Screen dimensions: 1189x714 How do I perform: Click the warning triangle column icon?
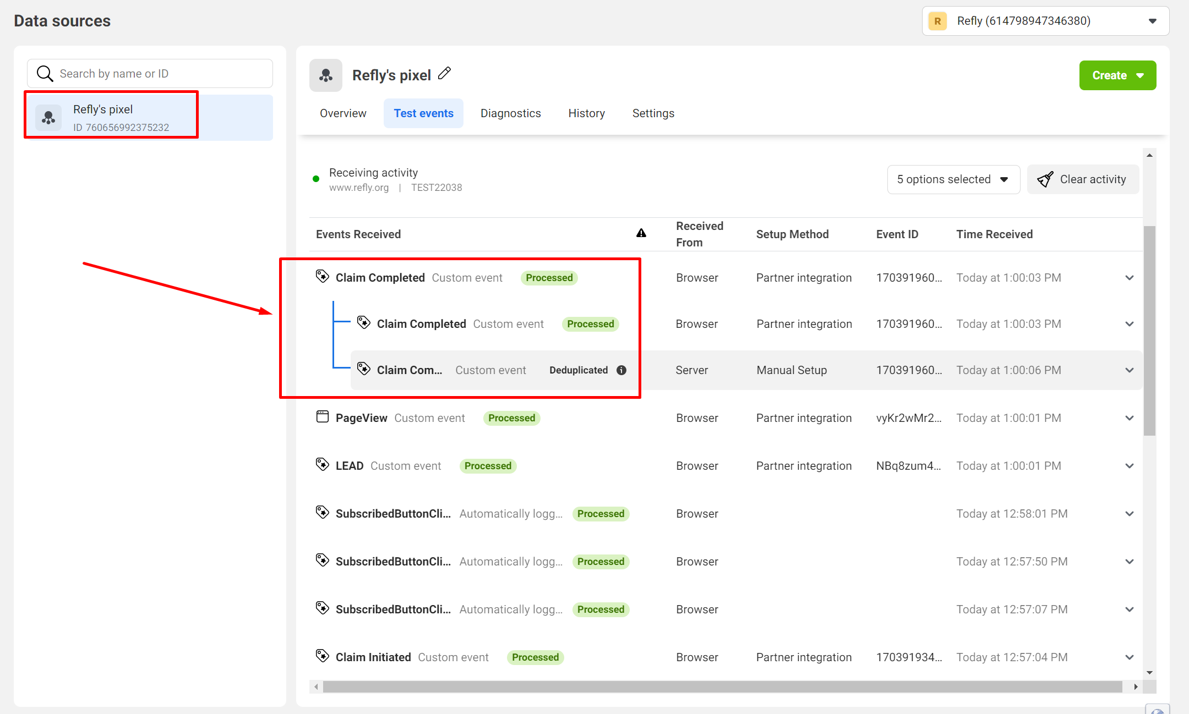point(641,233)
